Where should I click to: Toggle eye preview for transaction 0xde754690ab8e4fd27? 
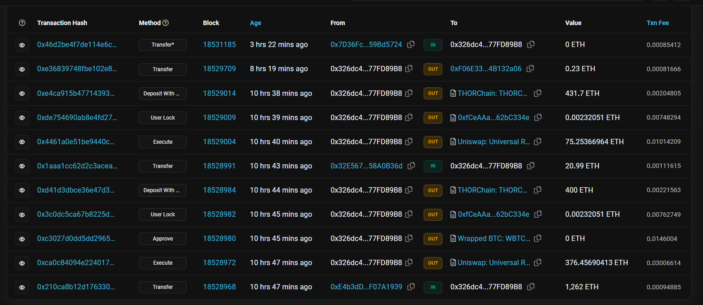pyautogui.click(x=22, y=118)
